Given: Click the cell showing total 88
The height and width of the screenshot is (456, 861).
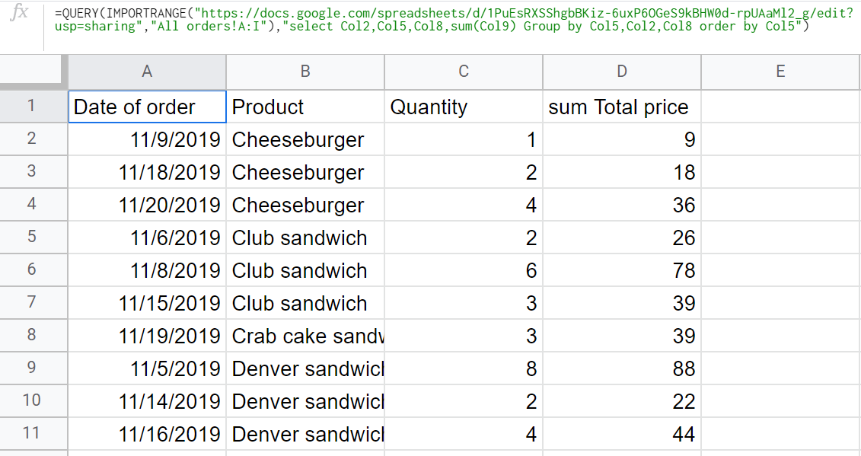Looking at the screenshot, I should (622, 368).
